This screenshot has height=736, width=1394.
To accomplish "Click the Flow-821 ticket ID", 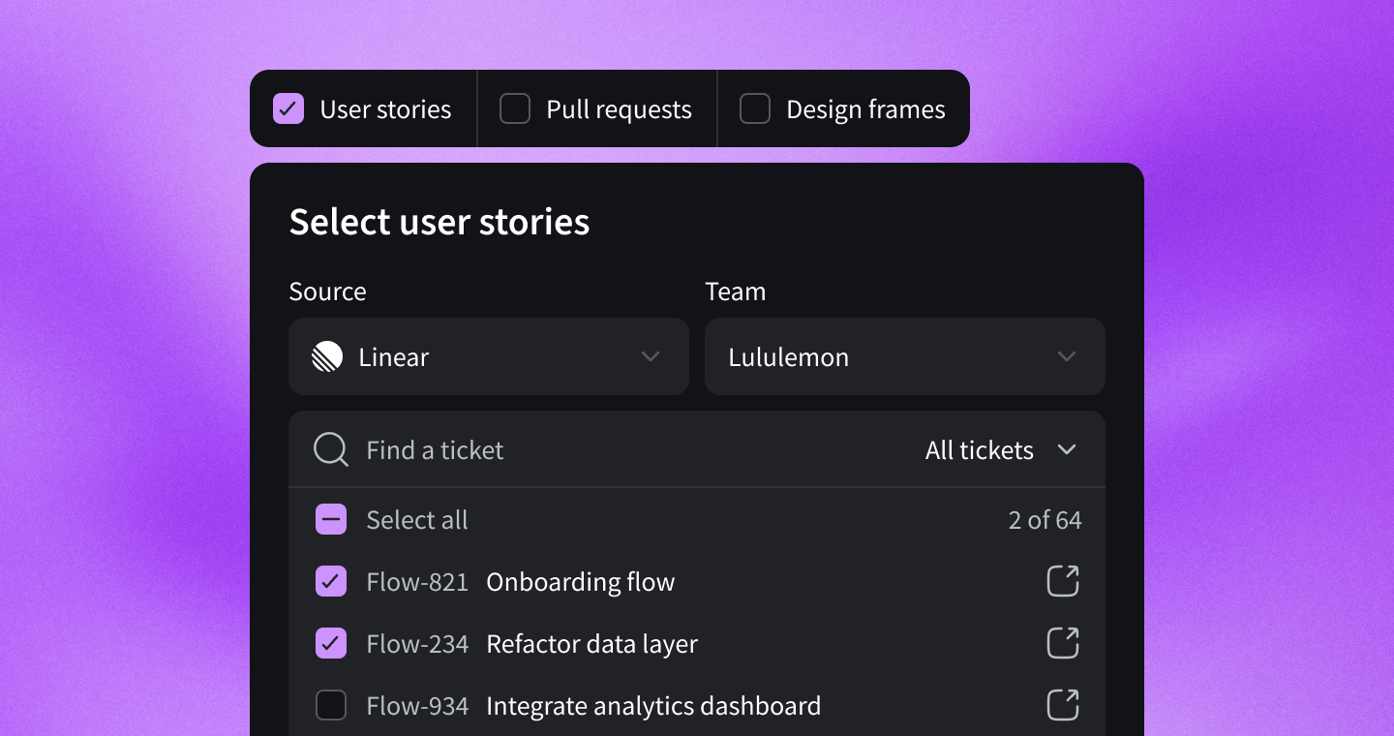I will click(x=417, y=582).
